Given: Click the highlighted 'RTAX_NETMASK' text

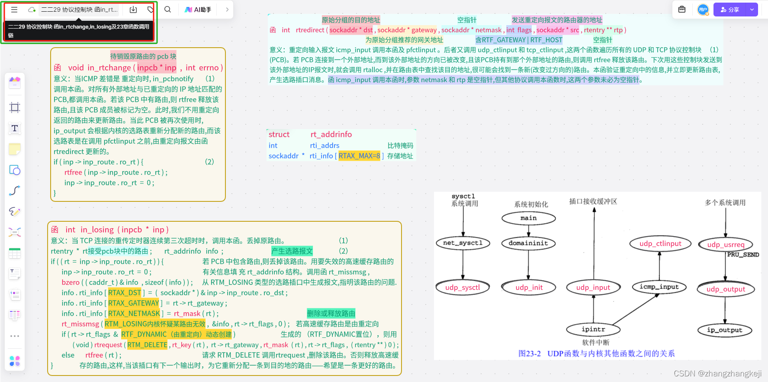Looking at the screenshot, I should tap(134, 314).
